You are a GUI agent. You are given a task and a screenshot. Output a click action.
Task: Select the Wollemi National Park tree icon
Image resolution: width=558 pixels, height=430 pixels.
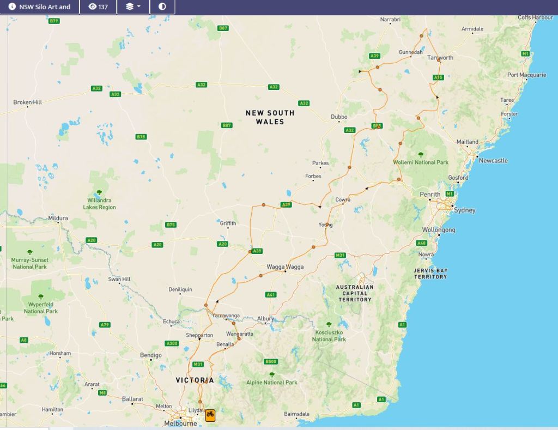click(421, 155)
